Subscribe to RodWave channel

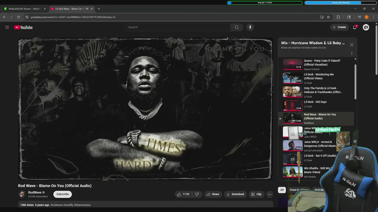[x=63, y=194]
